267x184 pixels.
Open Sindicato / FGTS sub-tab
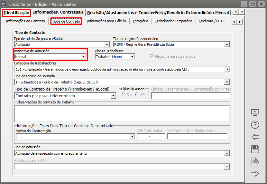coord(212,21)
